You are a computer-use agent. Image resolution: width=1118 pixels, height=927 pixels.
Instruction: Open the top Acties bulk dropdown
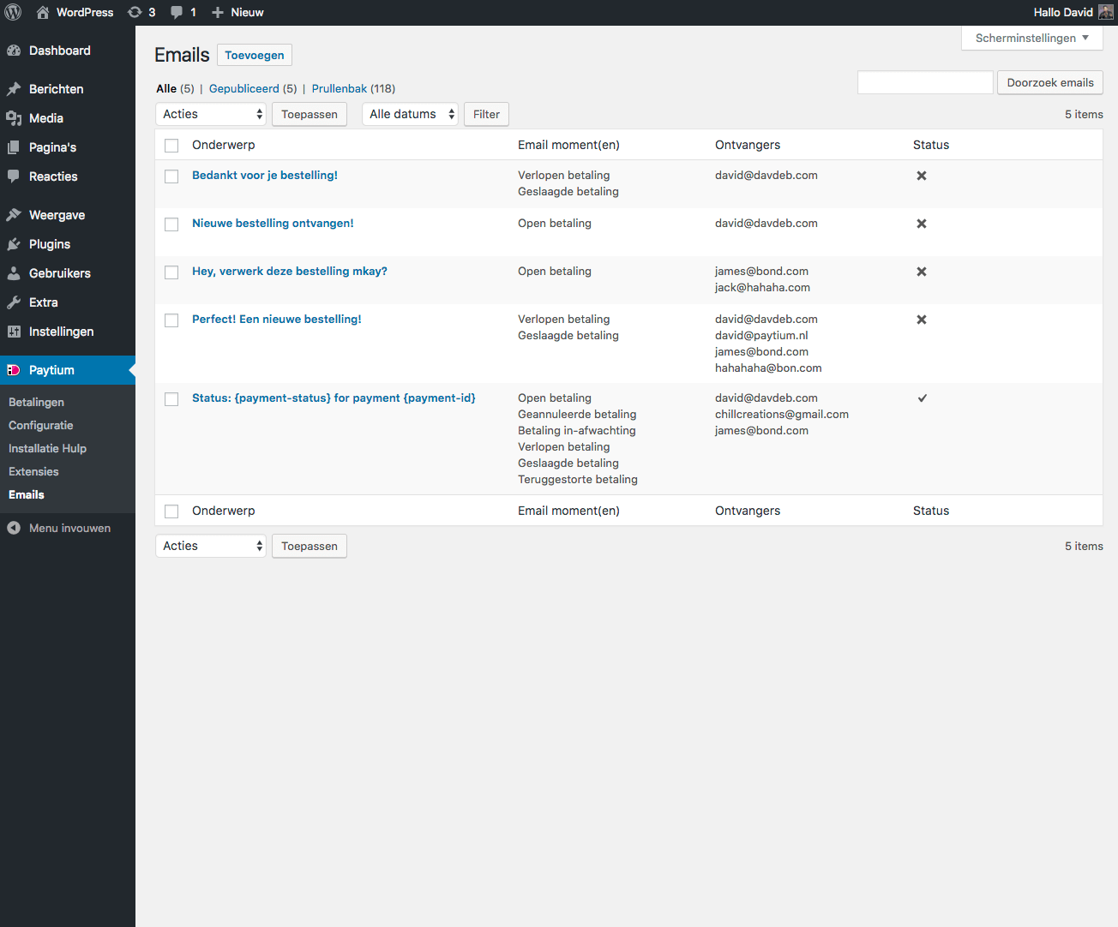[210, 114]
